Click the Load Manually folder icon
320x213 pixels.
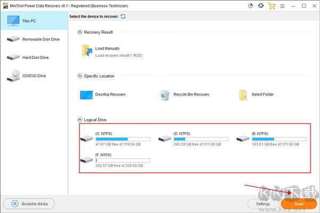(86, 50)
